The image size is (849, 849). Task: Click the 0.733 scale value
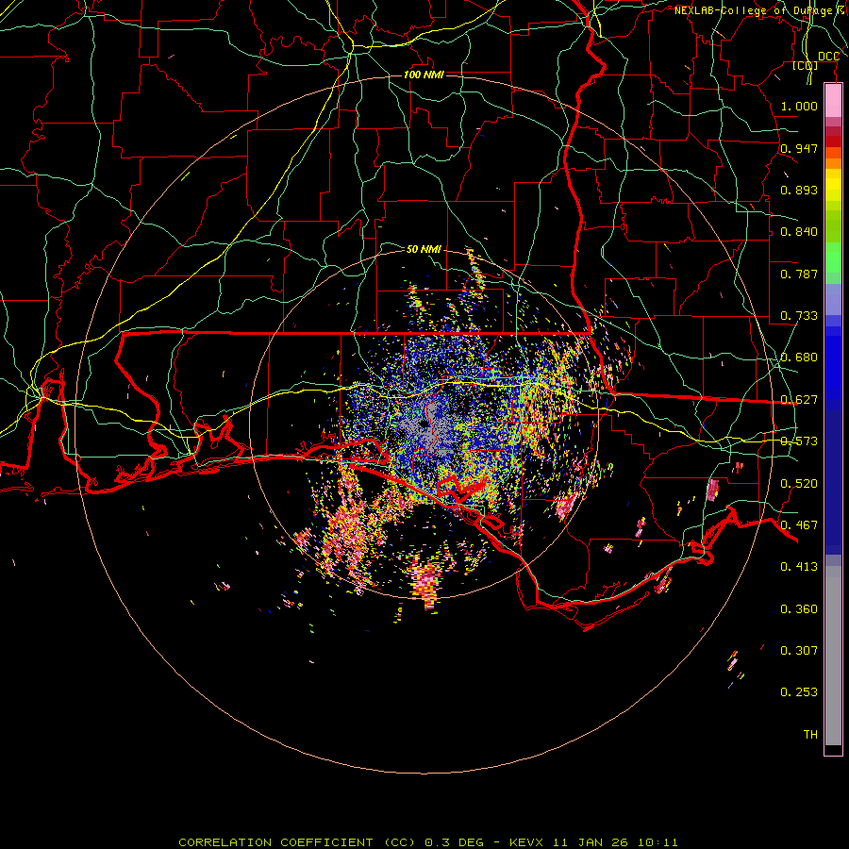click(799, 316)
